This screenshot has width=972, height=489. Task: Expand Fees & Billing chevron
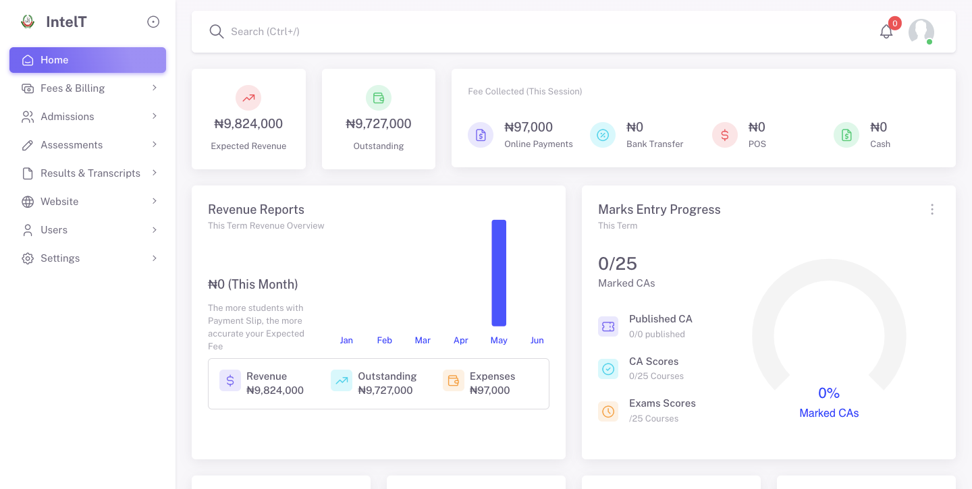(155, 88)
